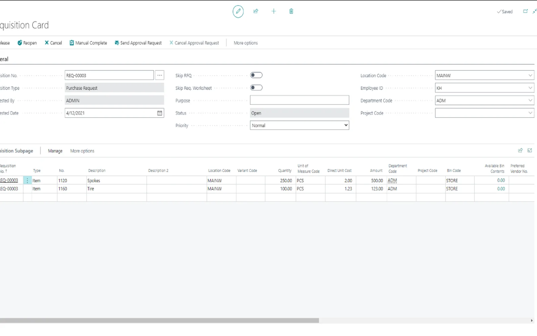Expand the Project Code dropdown
Image resolution: width=537 pixels, height=336 pixels.
530,113
